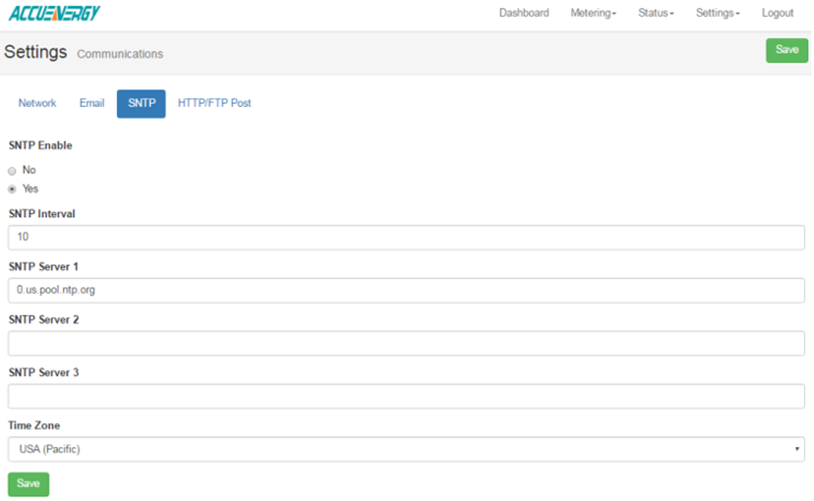814x501 pixels.
Task: Click the SNTP Server 1 field
Action: [406, 290]
